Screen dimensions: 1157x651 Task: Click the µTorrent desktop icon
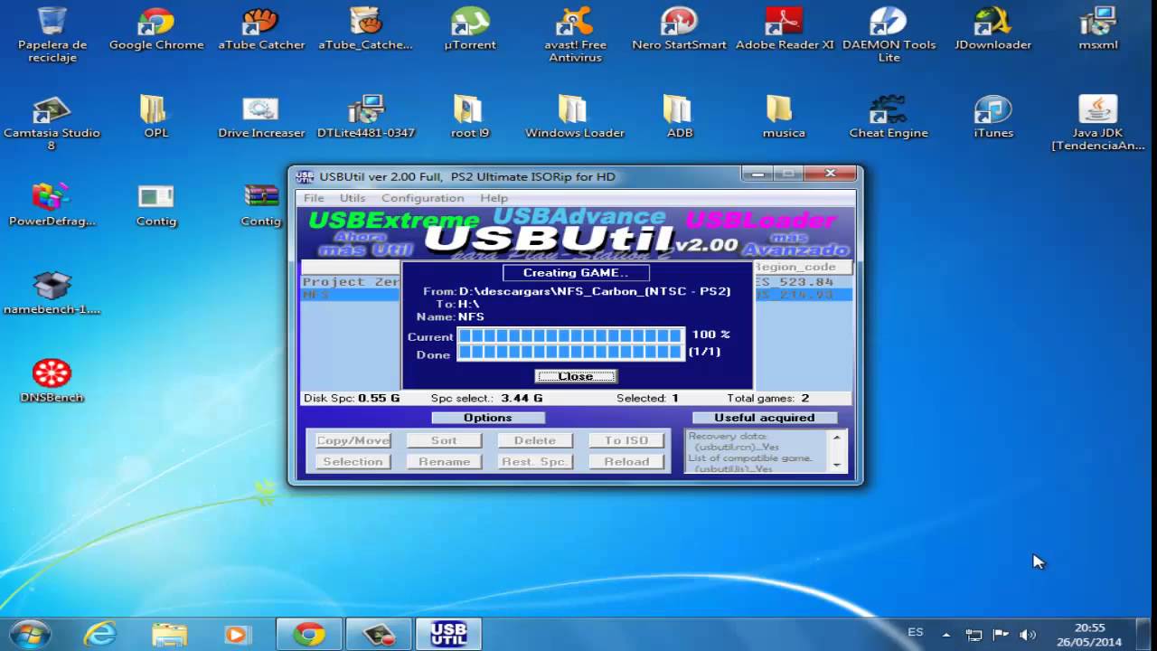(x=469, y=30)
